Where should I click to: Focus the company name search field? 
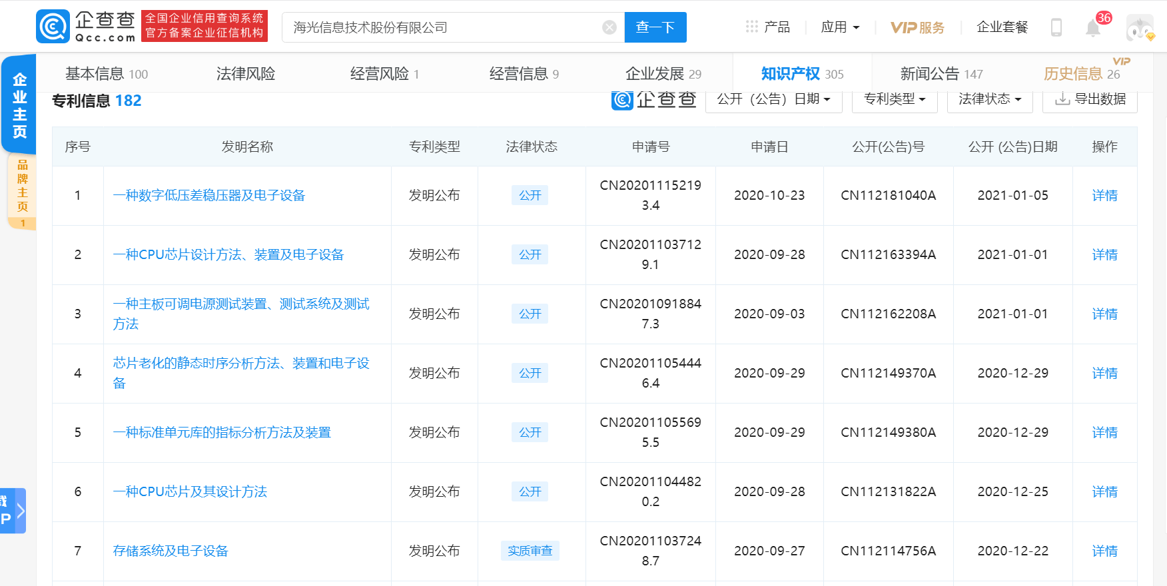[x=453, y=27]
